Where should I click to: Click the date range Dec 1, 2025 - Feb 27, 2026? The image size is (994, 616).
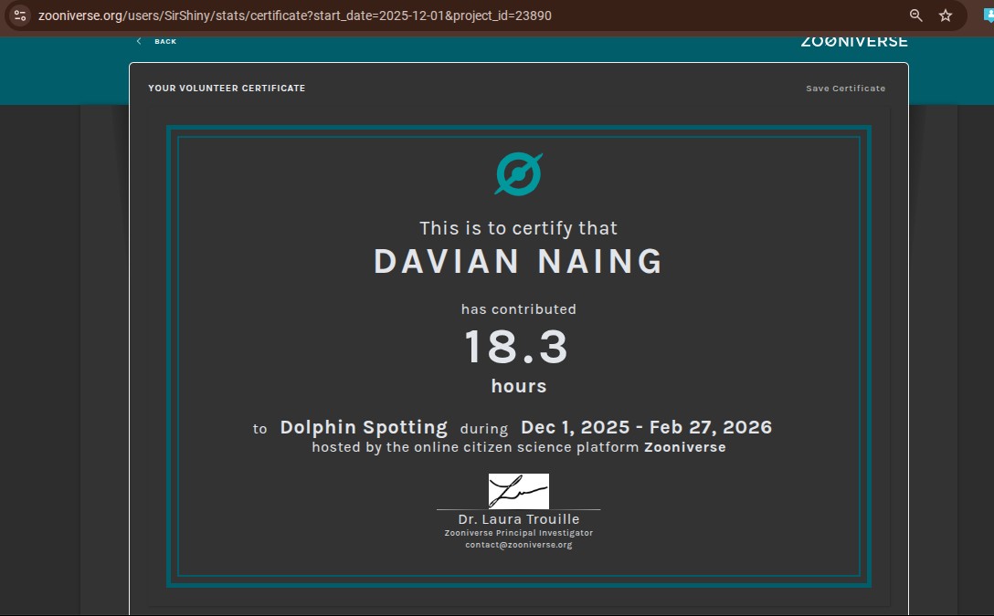coord(646,427)
